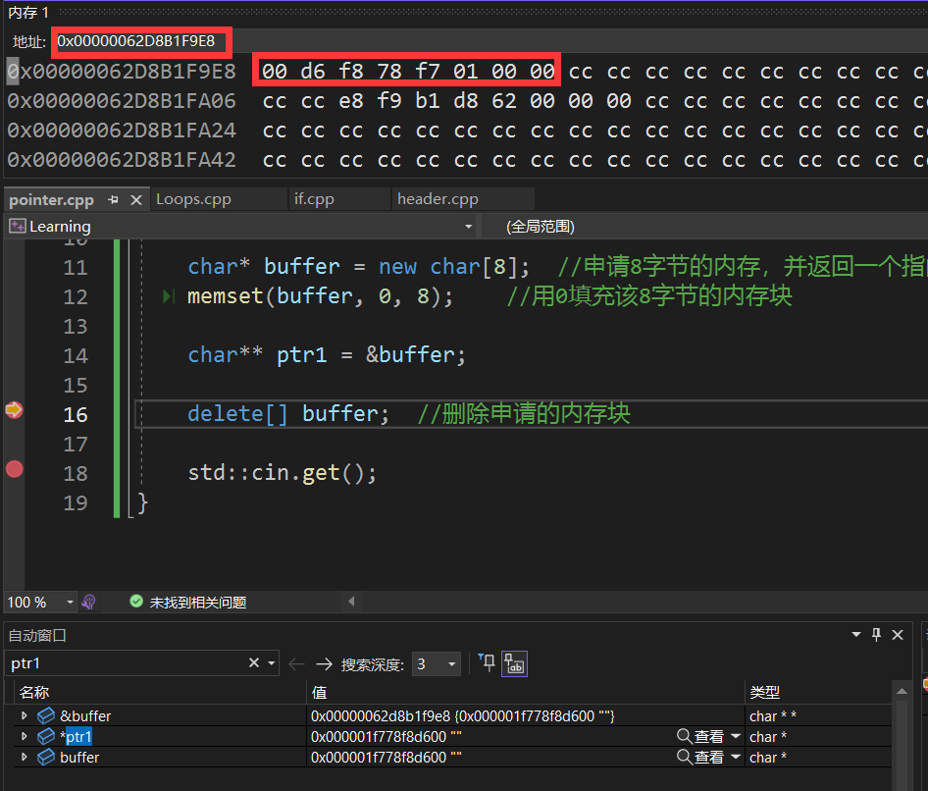Expand the *ptr1 variable row

tap(25, 736)
